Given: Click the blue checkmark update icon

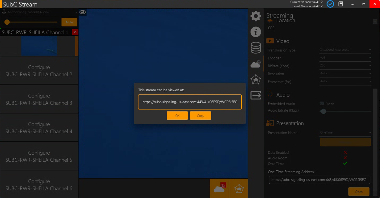Looking at the screenshot, I should [x=330, y=4].
